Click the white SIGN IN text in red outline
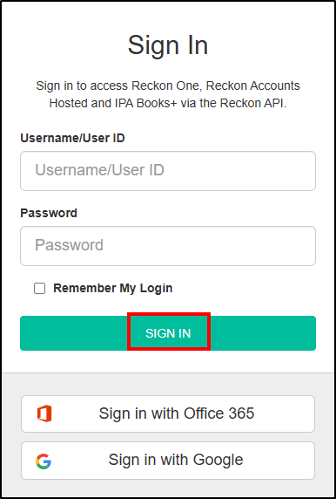The image size is (336, 499). click(168, 333)
